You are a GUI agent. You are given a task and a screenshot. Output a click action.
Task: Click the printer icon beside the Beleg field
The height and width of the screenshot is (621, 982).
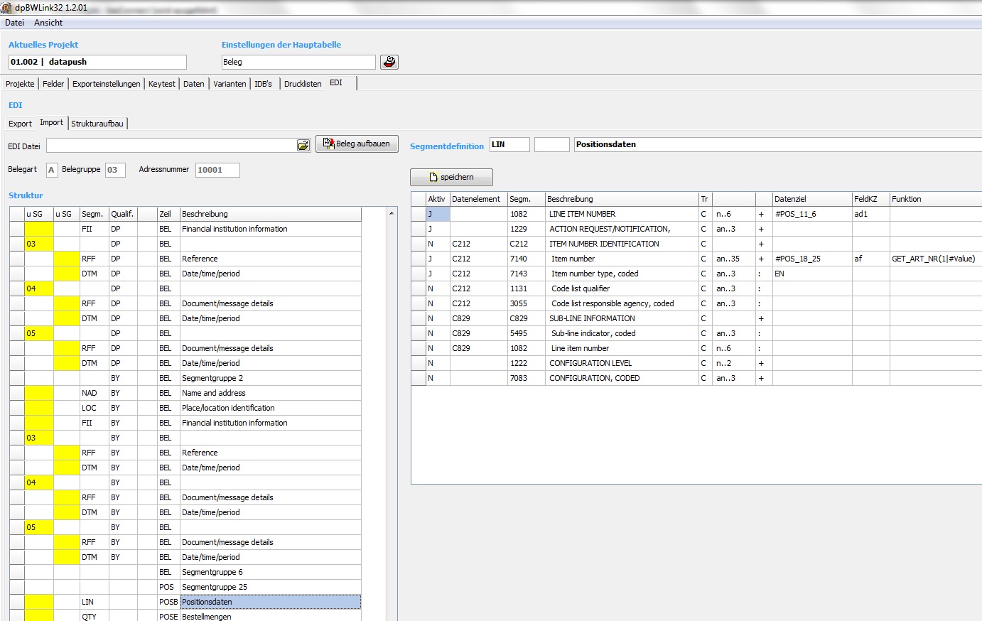pyautogui.click(x=389, y=62)
